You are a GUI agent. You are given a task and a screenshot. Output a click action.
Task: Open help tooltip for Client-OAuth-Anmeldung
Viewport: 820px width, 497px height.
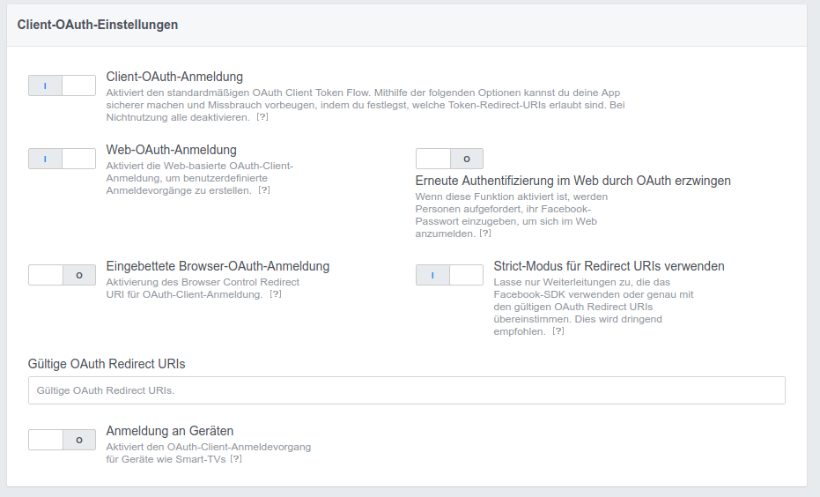(x=262, y=117)
